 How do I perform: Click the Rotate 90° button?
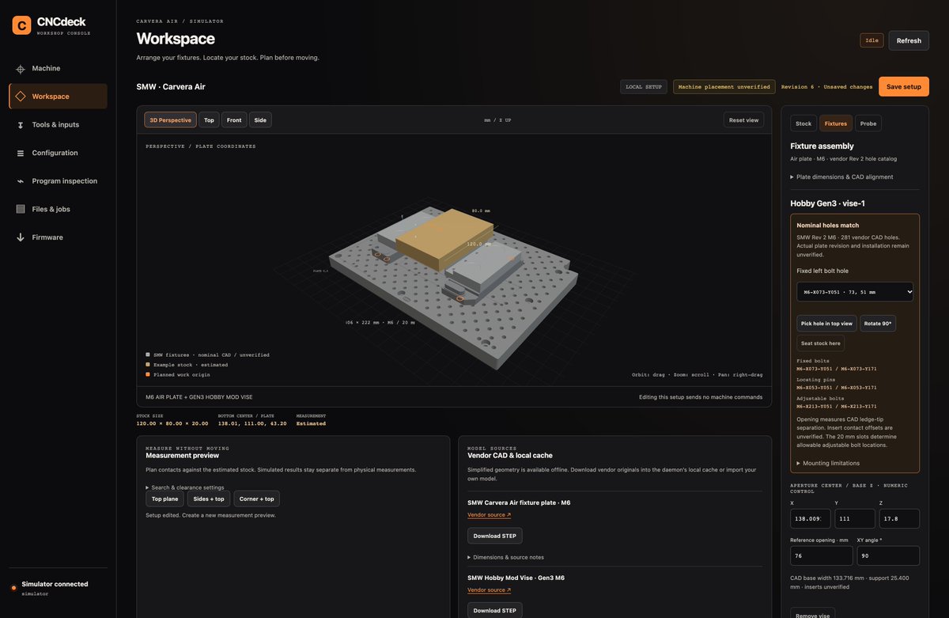[x=878, y=324]
